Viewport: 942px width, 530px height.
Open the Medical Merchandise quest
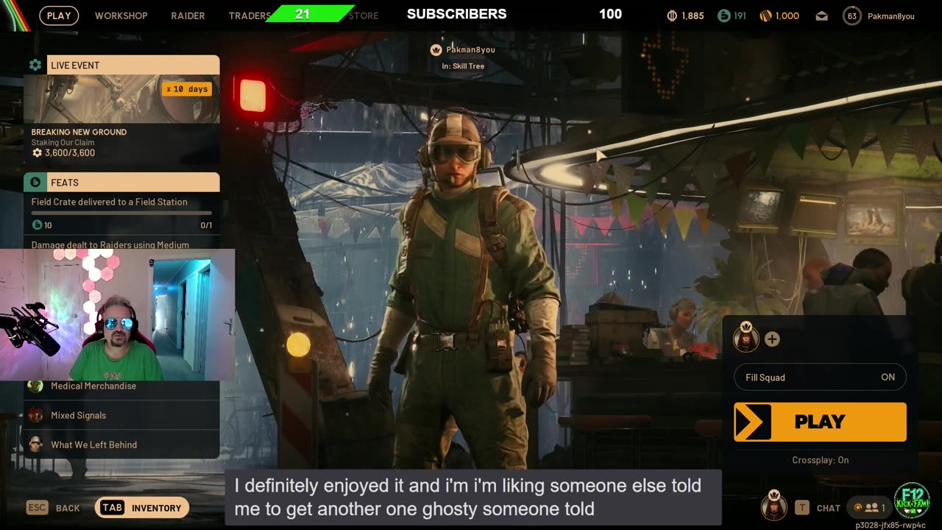click(121, 386)
